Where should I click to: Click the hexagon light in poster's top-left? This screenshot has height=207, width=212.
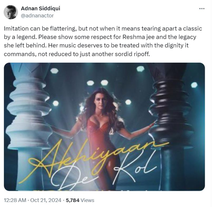[54, 70]
